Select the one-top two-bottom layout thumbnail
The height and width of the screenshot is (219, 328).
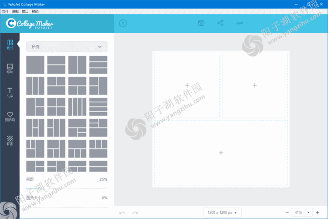(77, 86)
